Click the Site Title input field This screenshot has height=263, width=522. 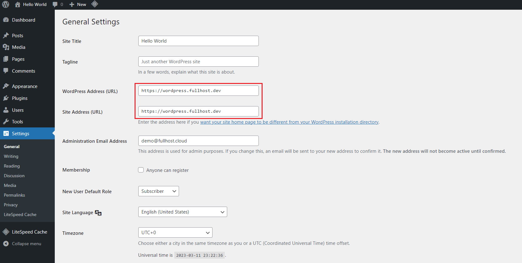(x=198, y=41)
